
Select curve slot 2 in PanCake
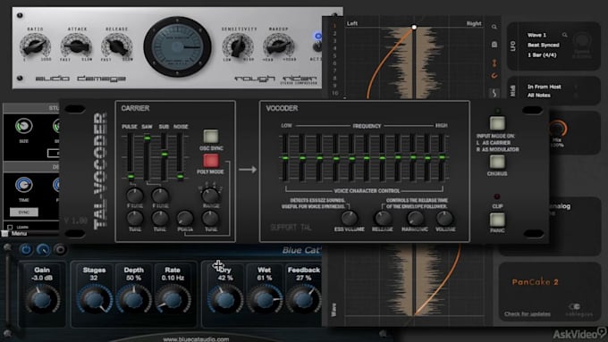[x=334, y=34]
